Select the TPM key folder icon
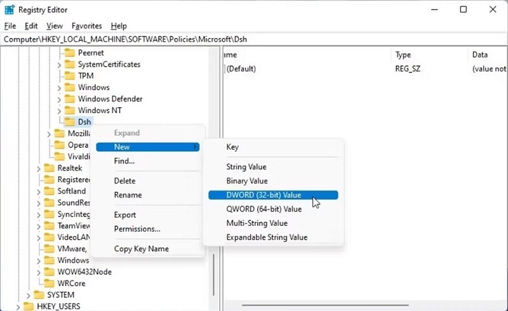The image size is (508, 311). click(69, 76)
